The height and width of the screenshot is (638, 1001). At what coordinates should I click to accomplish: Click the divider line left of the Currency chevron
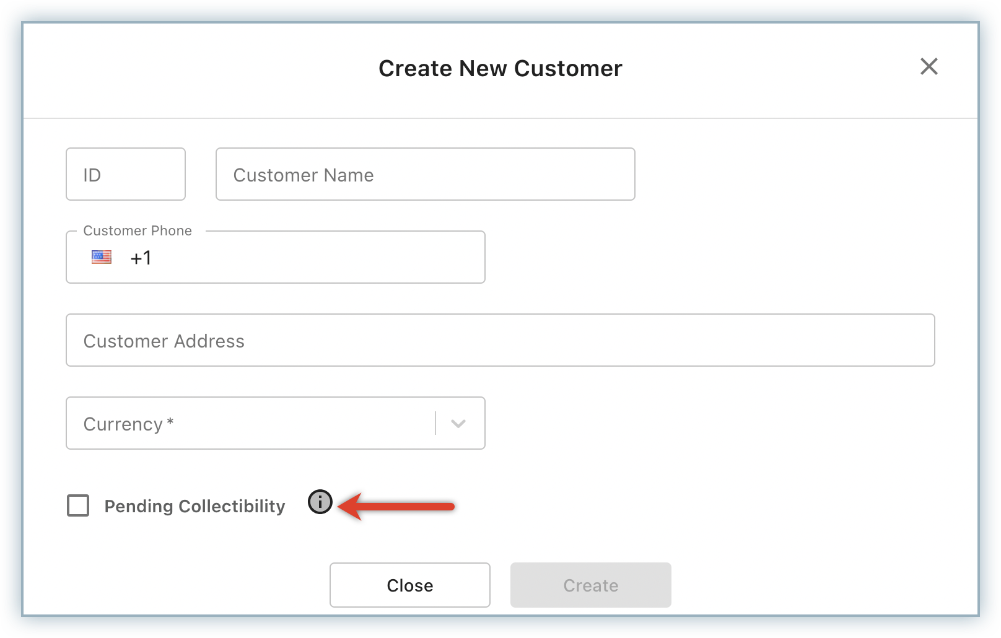435,424
